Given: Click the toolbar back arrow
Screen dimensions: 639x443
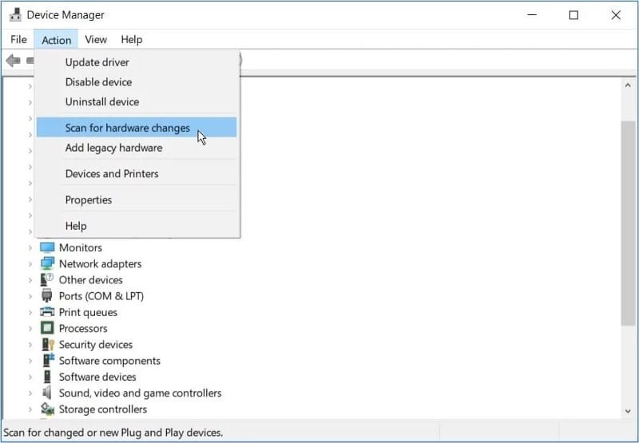Looking at the screenshot, I should [x=13, y=61].
